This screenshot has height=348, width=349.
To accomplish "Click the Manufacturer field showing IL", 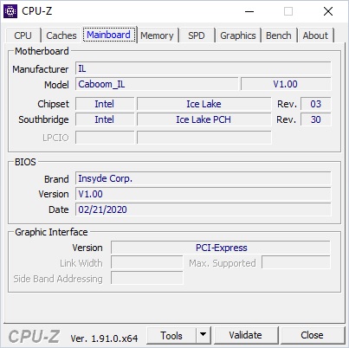I will 204,68.
